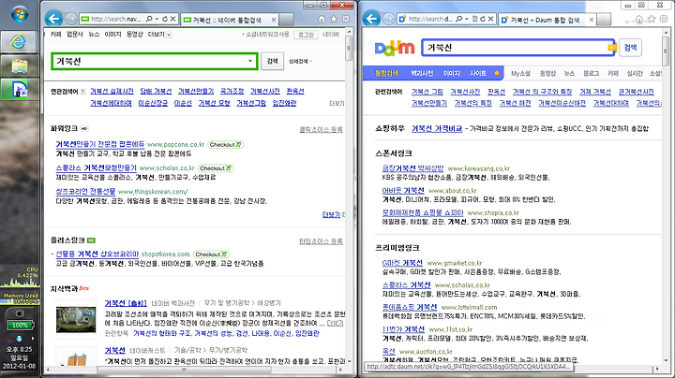Open the 임진왜란 related search link in Naver
Screen dimensions: 675x378
284,103
